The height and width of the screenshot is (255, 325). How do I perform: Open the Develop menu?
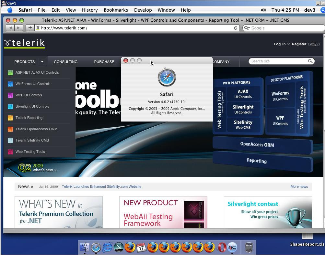click(x=143, y=10)
